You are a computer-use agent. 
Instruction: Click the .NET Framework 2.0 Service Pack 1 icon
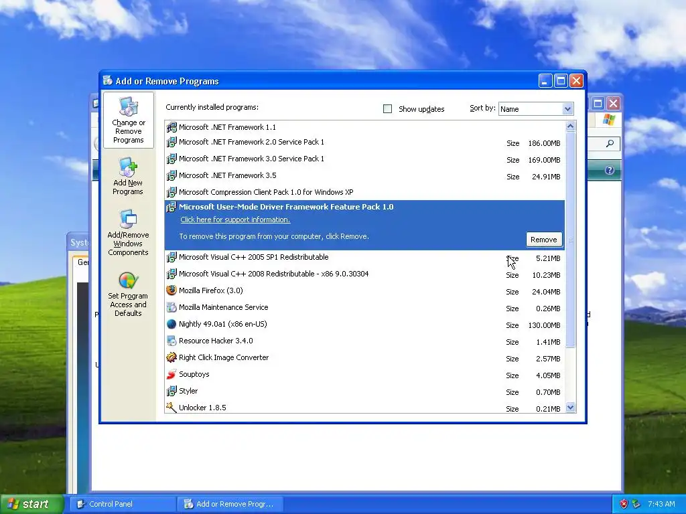coord(171,142)
